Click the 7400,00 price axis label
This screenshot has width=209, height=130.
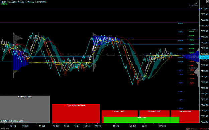[x=204, y=77]
